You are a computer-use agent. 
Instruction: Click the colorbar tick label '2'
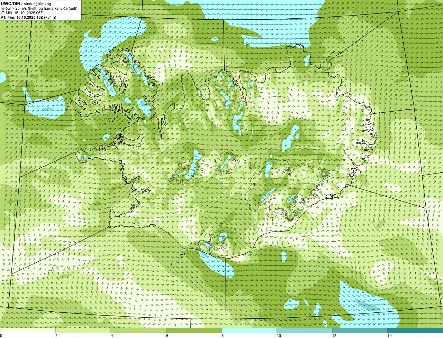tap(56, 336)
